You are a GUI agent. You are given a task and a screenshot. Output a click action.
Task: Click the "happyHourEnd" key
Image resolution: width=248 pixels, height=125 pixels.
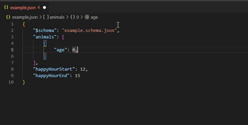pos(51,76)
